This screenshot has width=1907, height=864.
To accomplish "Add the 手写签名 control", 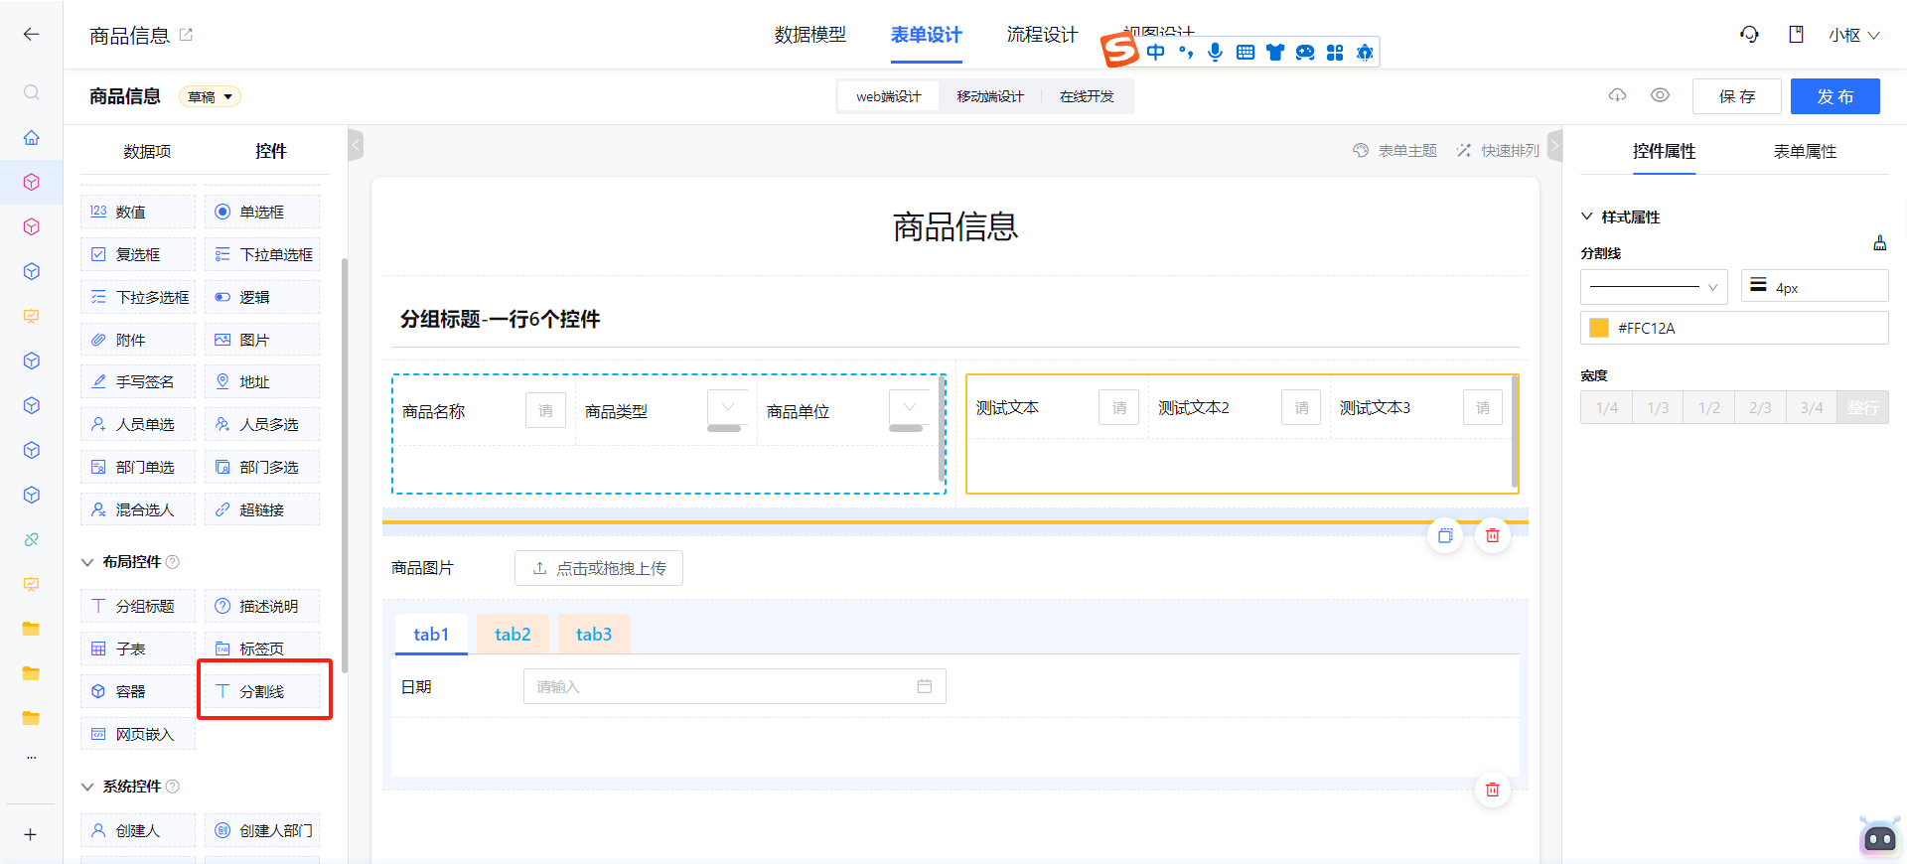I will pos(137,381).
